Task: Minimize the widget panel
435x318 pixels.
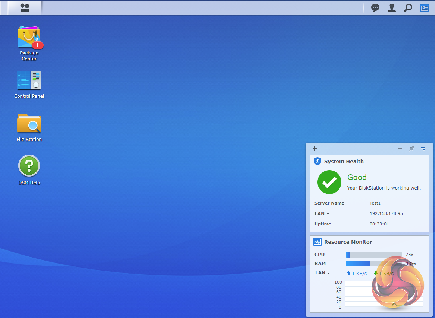Action: point(400,149)
